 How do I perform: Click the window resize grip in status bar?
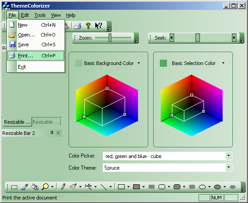pos(243,199)
